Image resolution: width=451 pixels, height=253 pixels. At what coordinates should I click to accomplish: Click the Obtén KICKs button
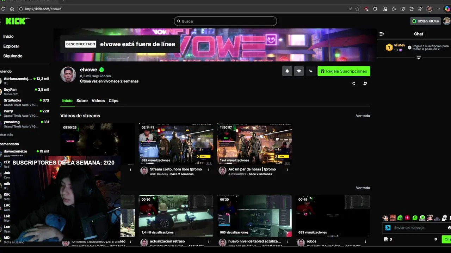point(425,21)
